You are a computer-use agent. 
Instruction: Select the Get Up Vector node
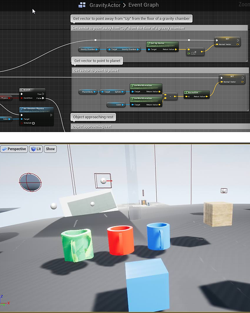click(x=162, y=47)
